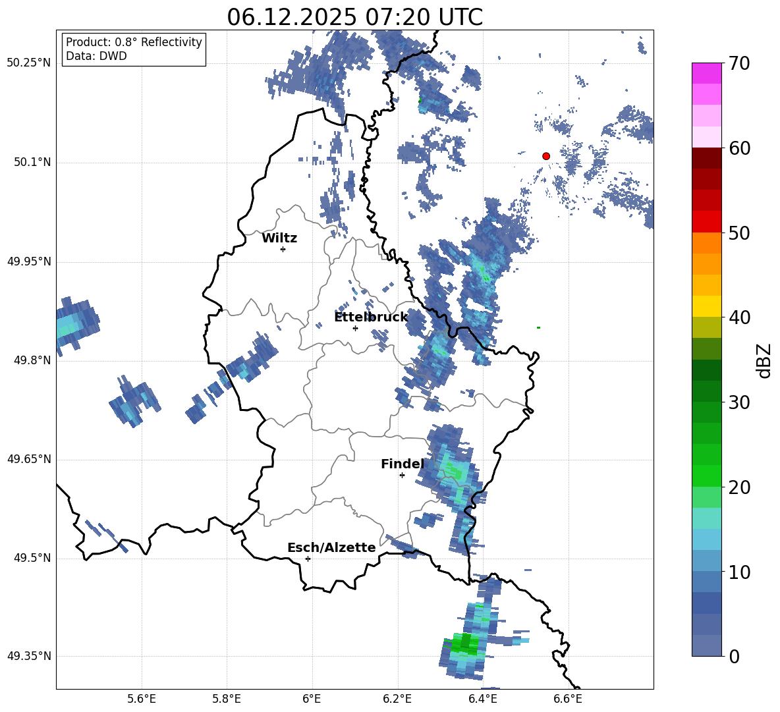The width and height of the screenshot is (780, 712).
Task: Click the 'dBZ' colorbar axis label
Action: tap(763, 360)
